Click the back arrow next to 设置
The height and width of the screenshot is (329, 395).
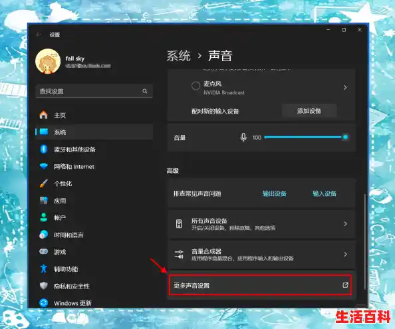(x=39, y=35)
